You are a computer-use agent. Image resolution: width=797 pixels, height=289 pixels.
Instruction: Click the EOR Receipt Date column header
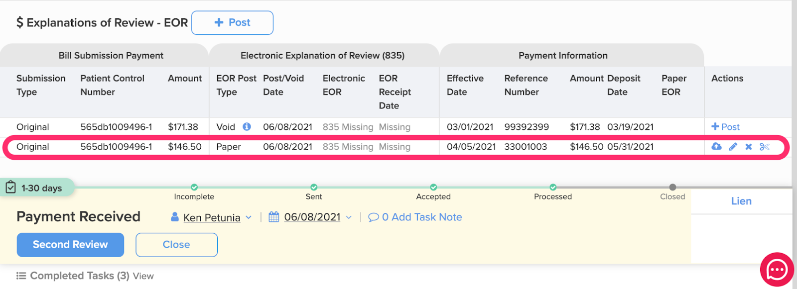[x=395, y=92]
